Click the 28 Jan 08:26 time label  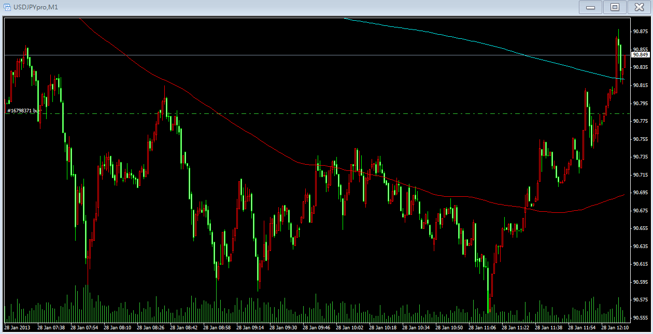tap(151, 328)
